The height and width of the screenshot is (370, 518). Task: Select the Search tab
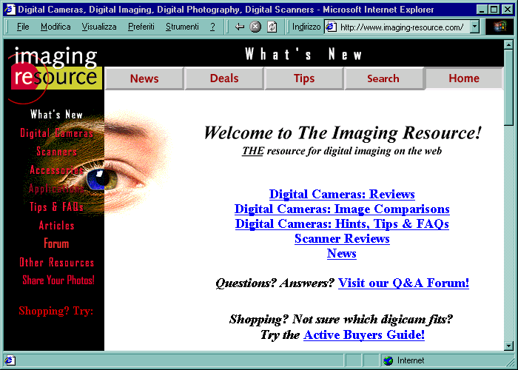pos(383,78)
